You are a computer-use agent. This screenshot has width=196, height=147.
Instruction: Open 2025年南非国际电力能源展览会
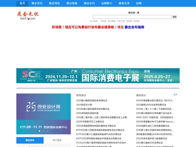[x=152, y=139]
